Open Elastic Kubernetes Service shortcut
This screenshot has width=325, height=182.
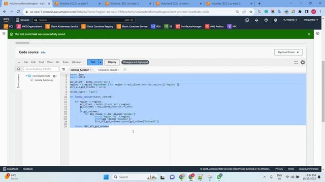(61, 26)
